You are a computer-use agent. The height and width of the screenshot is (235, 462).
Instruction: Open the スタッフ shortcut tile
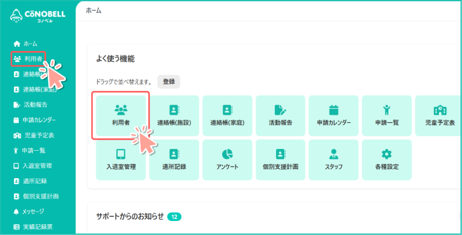[333, 160]
